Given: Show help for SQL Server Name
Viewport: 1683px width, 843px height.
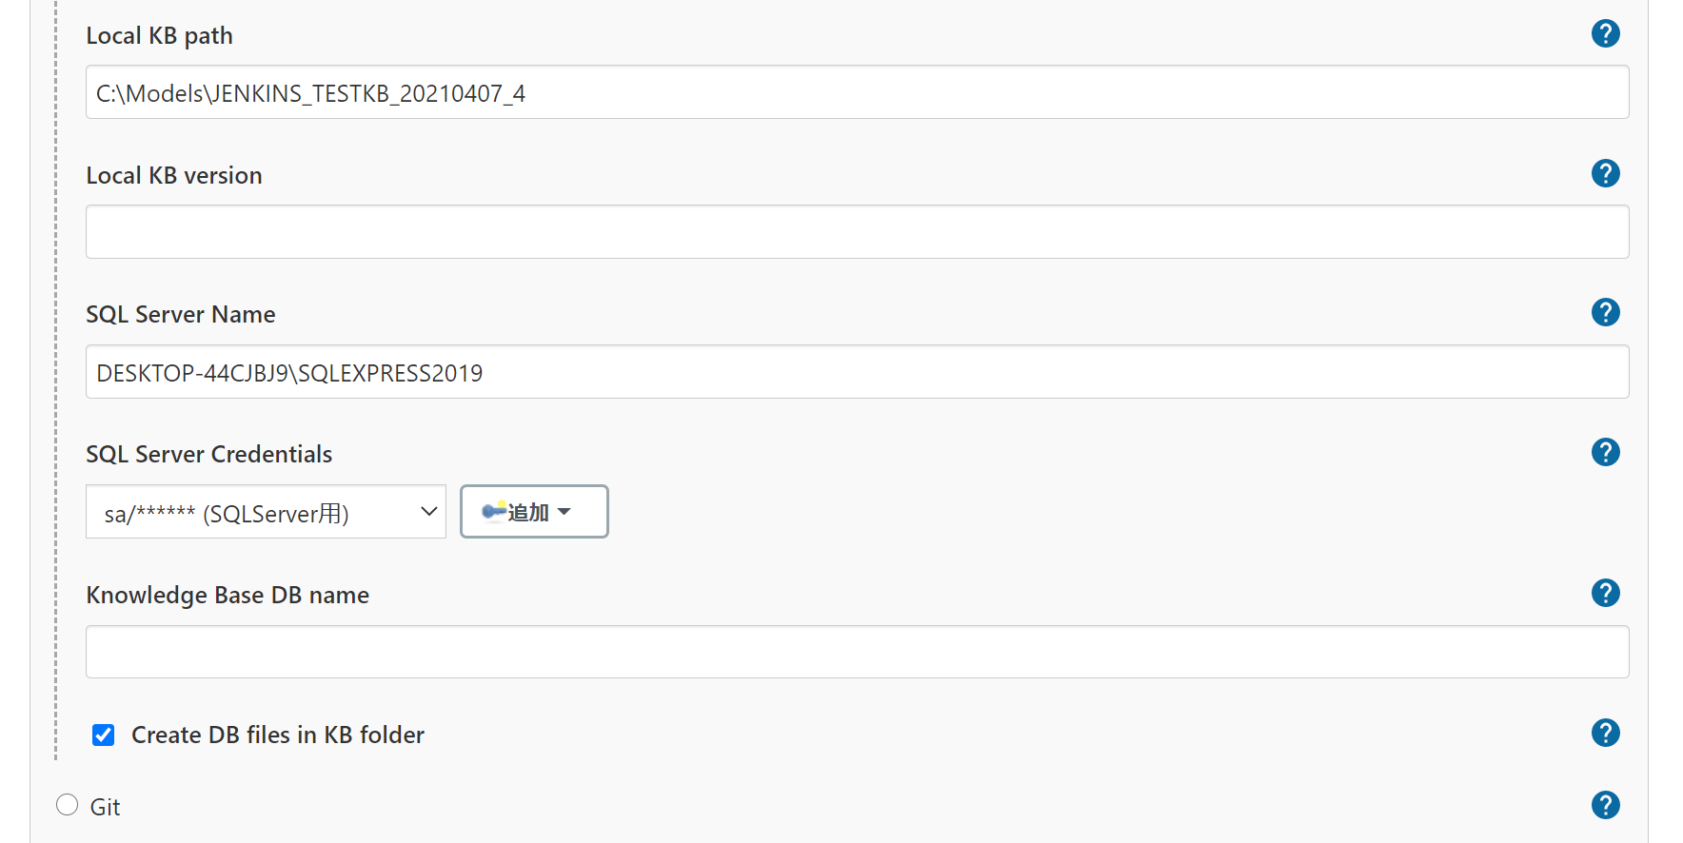Looking at the screenshot, I should click(x=1605, y=312).
